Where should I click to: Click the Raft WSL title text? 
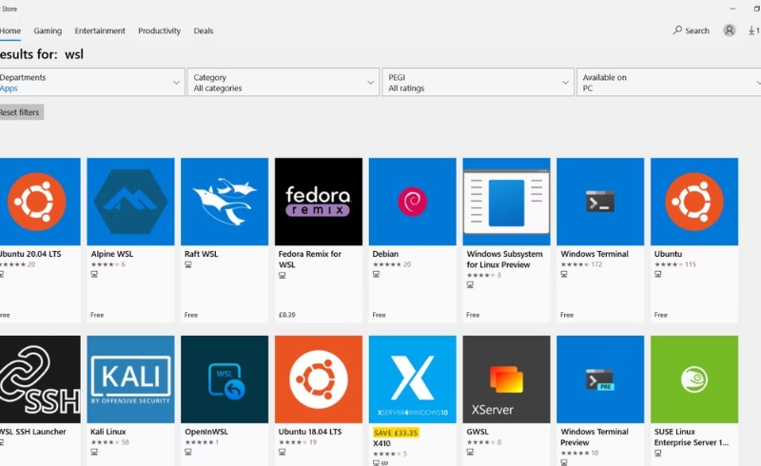201,254
